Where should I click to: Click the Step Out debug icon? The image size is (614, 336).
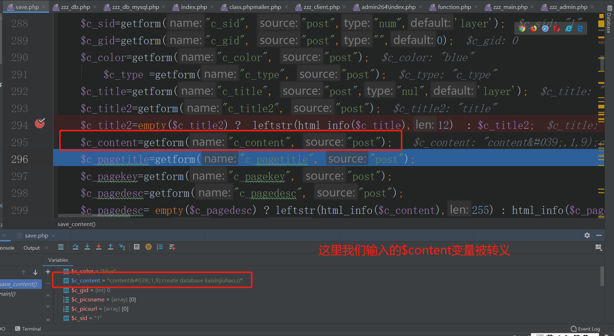(x=111, y=247)
